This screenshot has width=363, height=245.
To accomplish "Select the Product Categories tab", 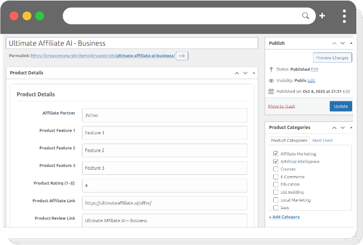I will pyautogui.click(x=289, y=140).
